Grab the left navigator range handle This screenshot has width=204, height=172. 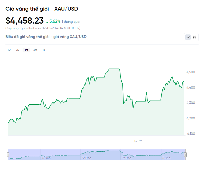point(8,155)
